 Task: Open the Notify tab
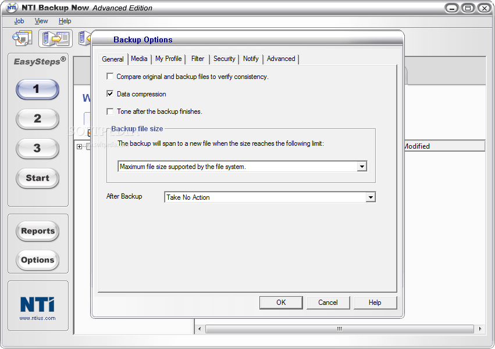[x=251, y=59]
